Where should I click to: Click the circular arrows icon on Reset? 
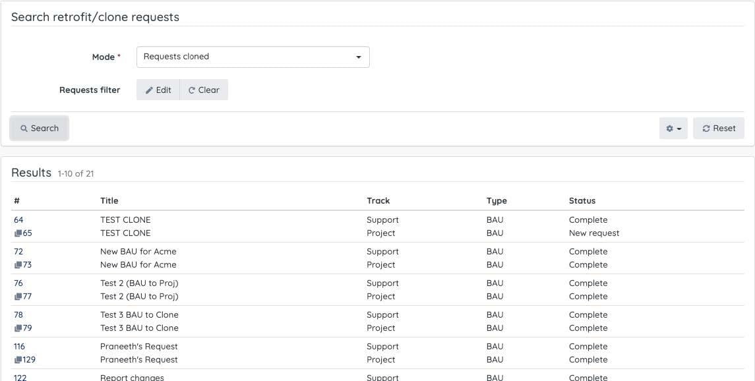click(707, 128)
